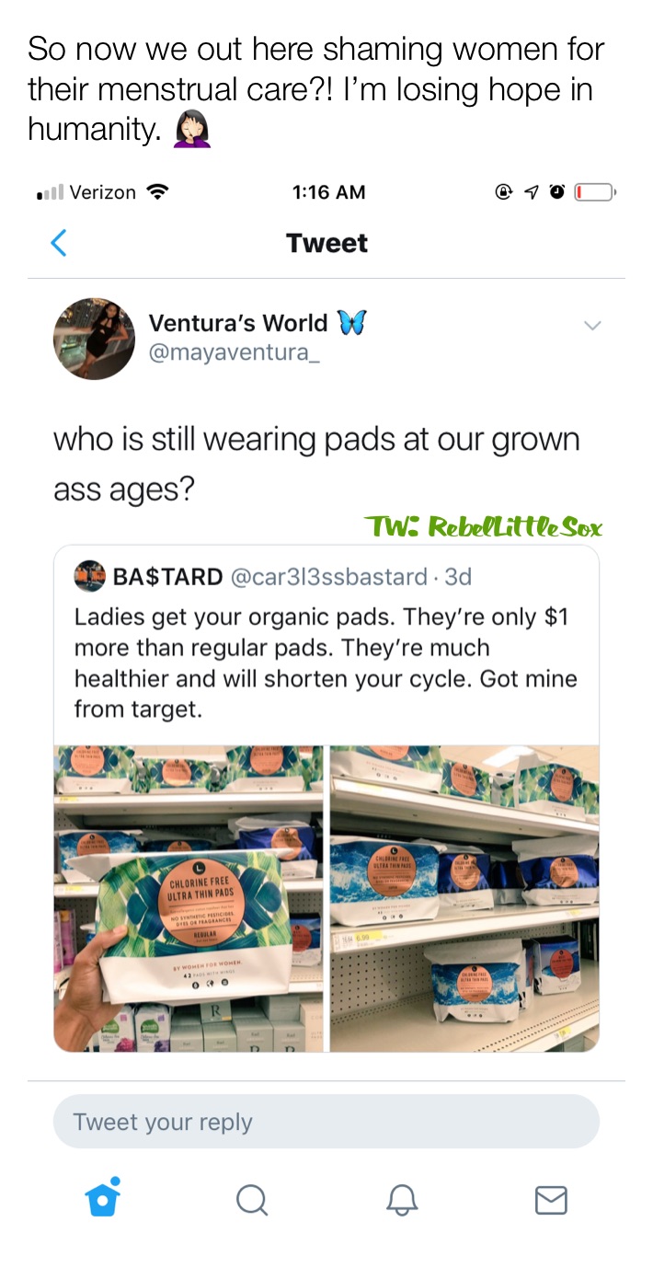This screenshot has height=1268, width=653.
Task: Open the Messages envelope tab
Action: [551, 1200]
